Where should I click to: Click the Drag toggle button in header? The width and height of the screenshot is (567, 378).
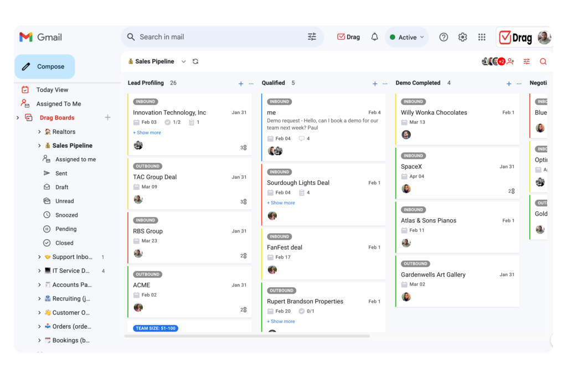click(x=348, y=37)
